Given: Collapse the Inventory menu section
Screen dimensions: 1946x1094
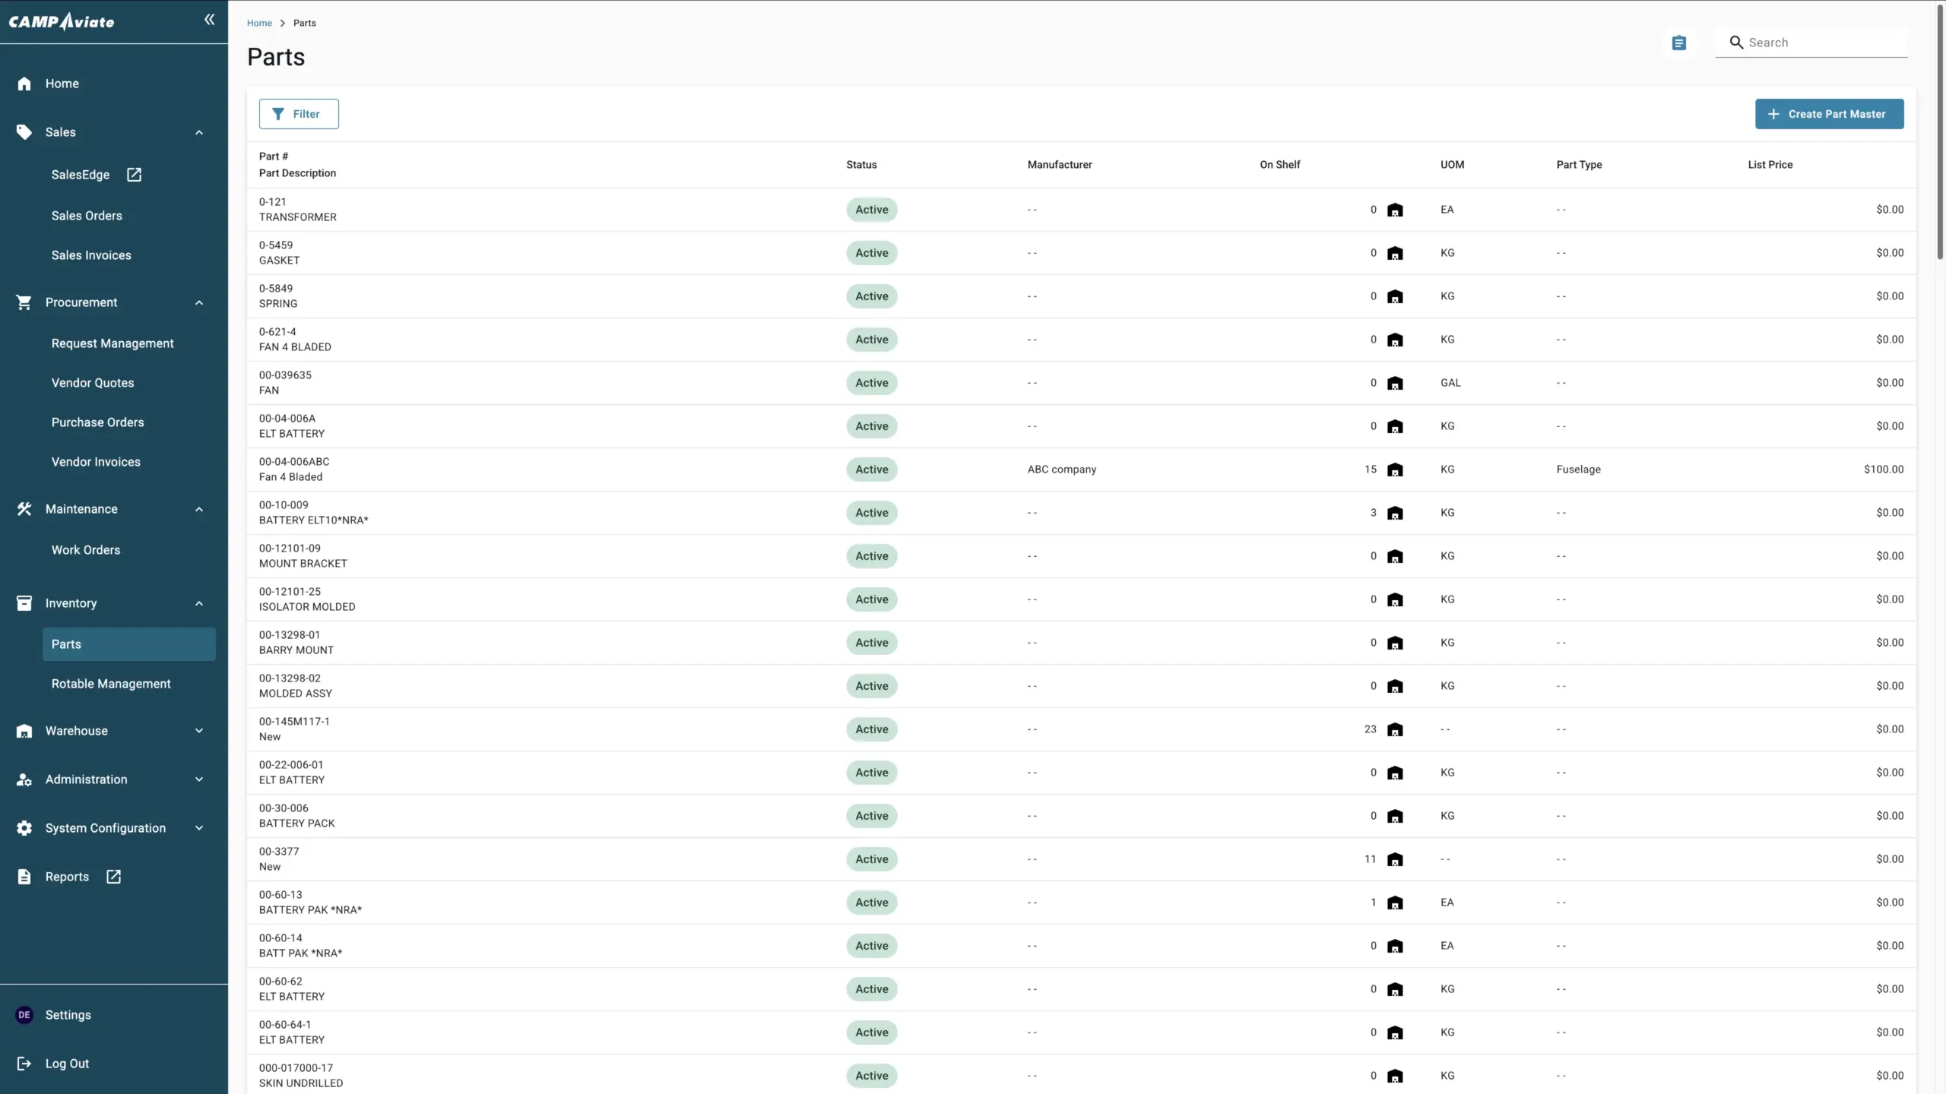Looking at the screenshot, I should pos(199,603).
